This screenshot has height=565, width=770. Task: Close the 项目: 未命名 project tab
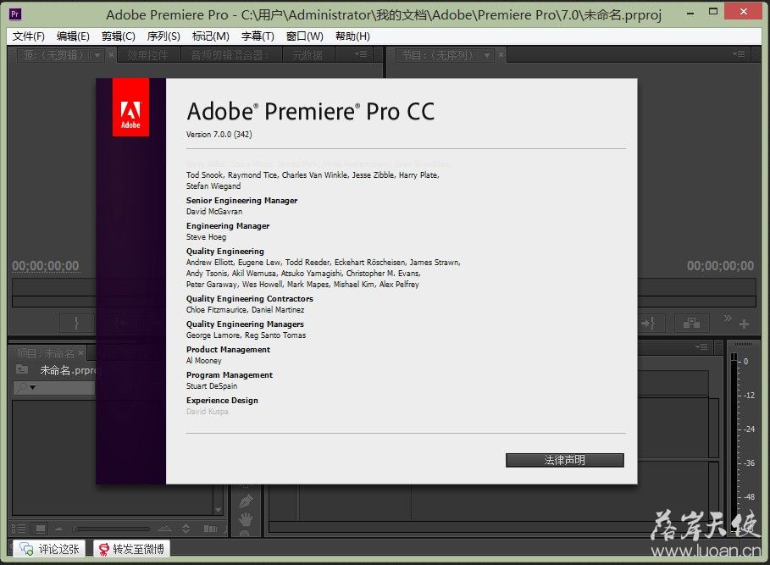click(80, 353)
